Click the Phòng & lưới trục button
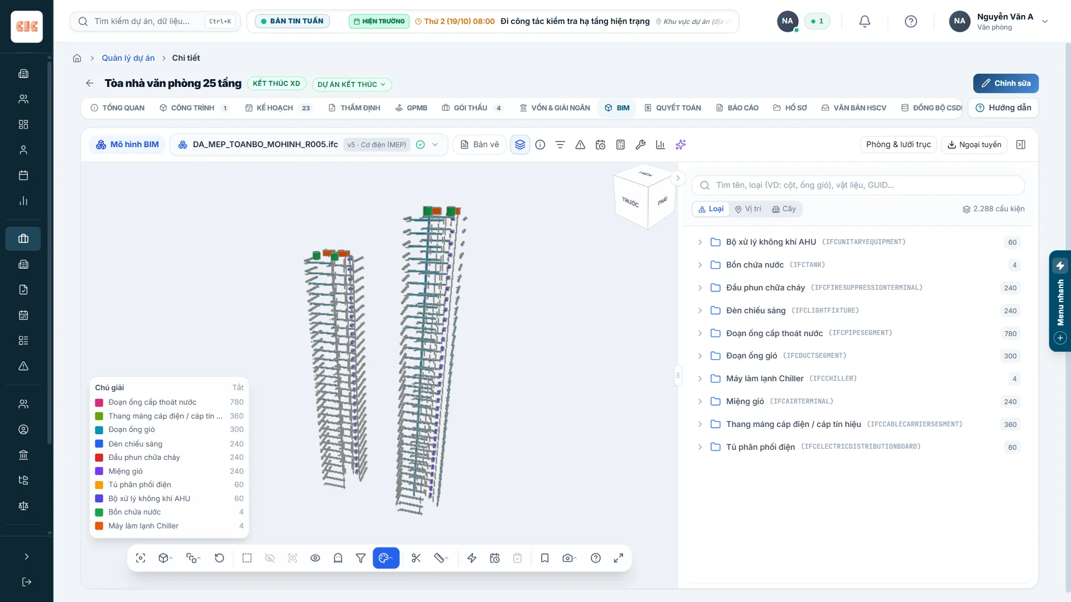Screen dimensions: 1071x602 pyautogui.click(x=898, y=145)
